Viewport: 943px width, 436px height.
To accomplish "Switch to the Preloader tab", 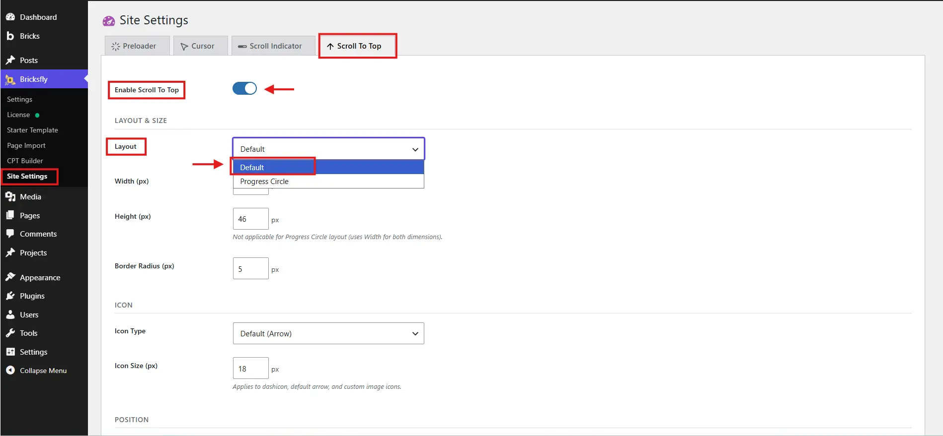I will [137, 46].
